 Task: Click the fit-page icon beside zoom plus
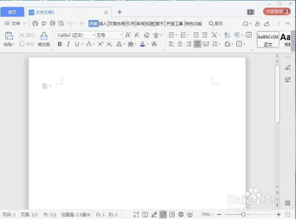pos(288,214)
